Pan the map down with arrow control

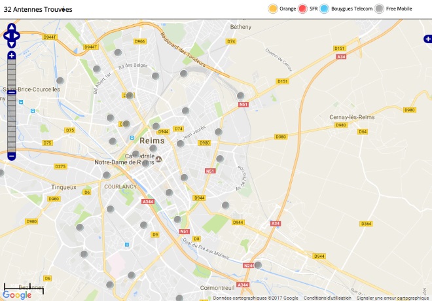pyautogui.click(x=12, y=44)
